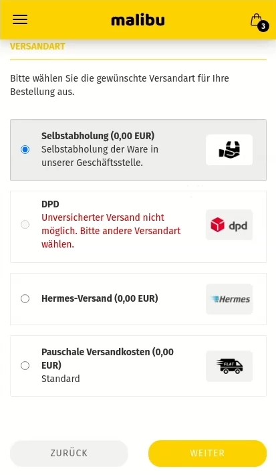Click the VERSANDART section heading

point(37,46)
